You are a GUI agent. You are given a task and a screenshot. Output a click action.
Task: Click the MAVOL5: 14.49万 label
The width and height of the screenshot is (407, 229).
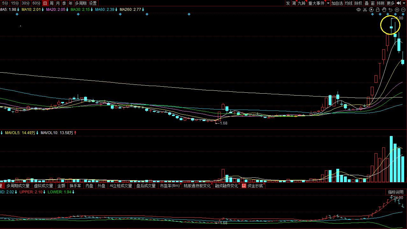coord(20,132)
